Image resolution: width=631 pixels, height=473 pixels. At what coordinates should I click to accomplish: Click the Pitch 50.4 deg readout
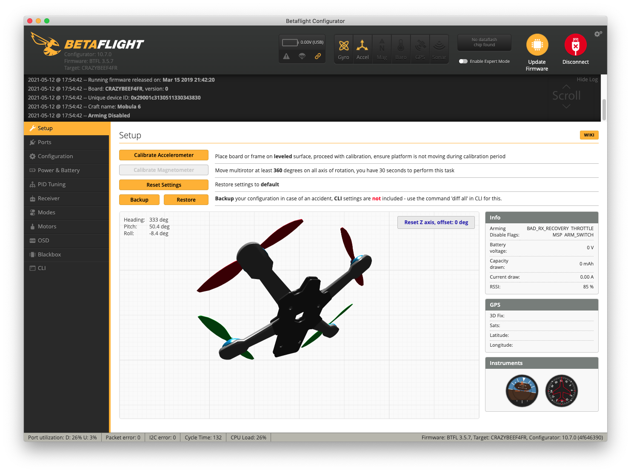[x=147, y=227]
